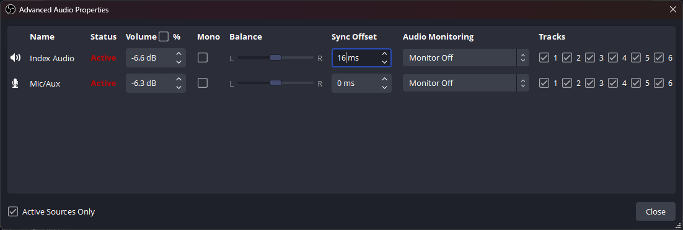Enable Mono for Mic/Aux

[x=203, y=83]
